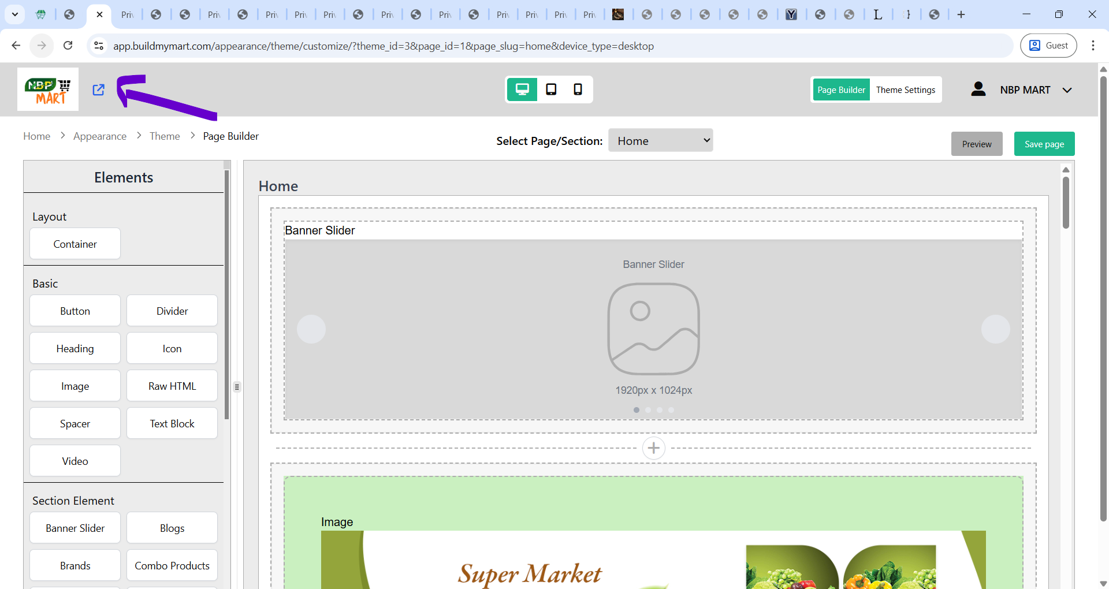Switch to desktop device view
The width and height of the screenshot is (1109, 589).
[522, 90]
